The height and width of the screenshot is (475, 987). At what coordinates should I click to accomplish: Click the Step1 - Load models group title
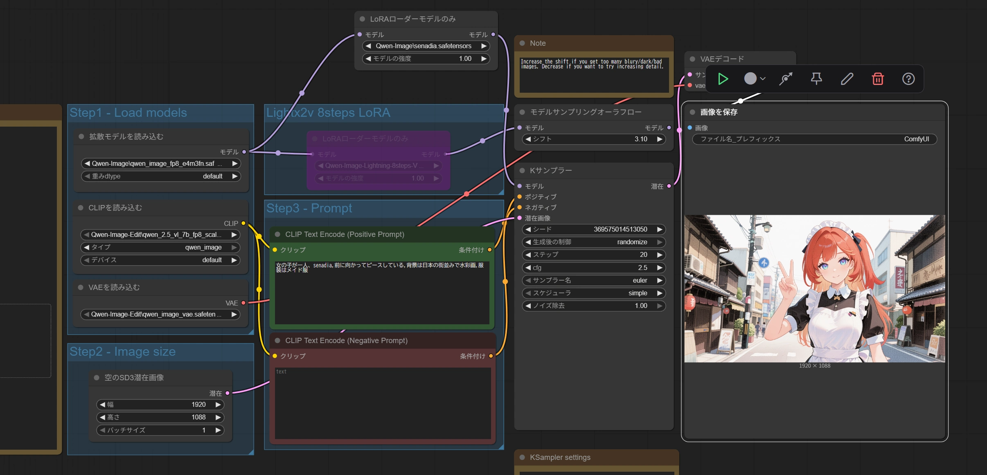click(128, 113)
